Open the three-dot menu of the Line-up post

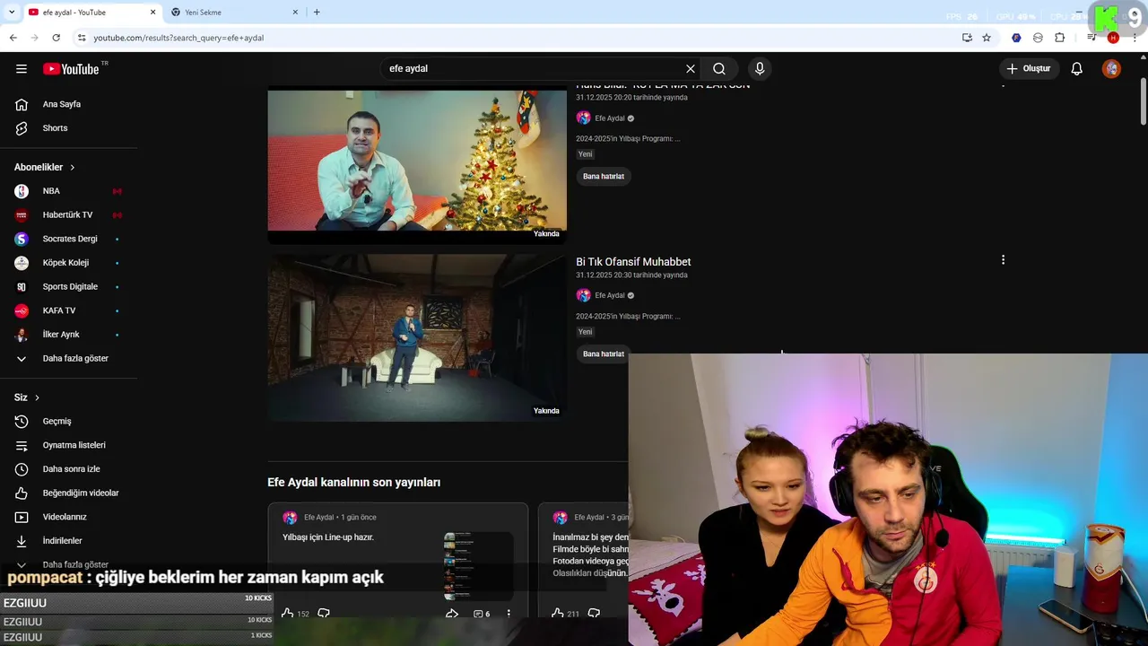509,614
